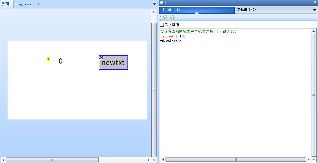Pin the 事件 panel using the pin icon

click(x=315, y=3)
